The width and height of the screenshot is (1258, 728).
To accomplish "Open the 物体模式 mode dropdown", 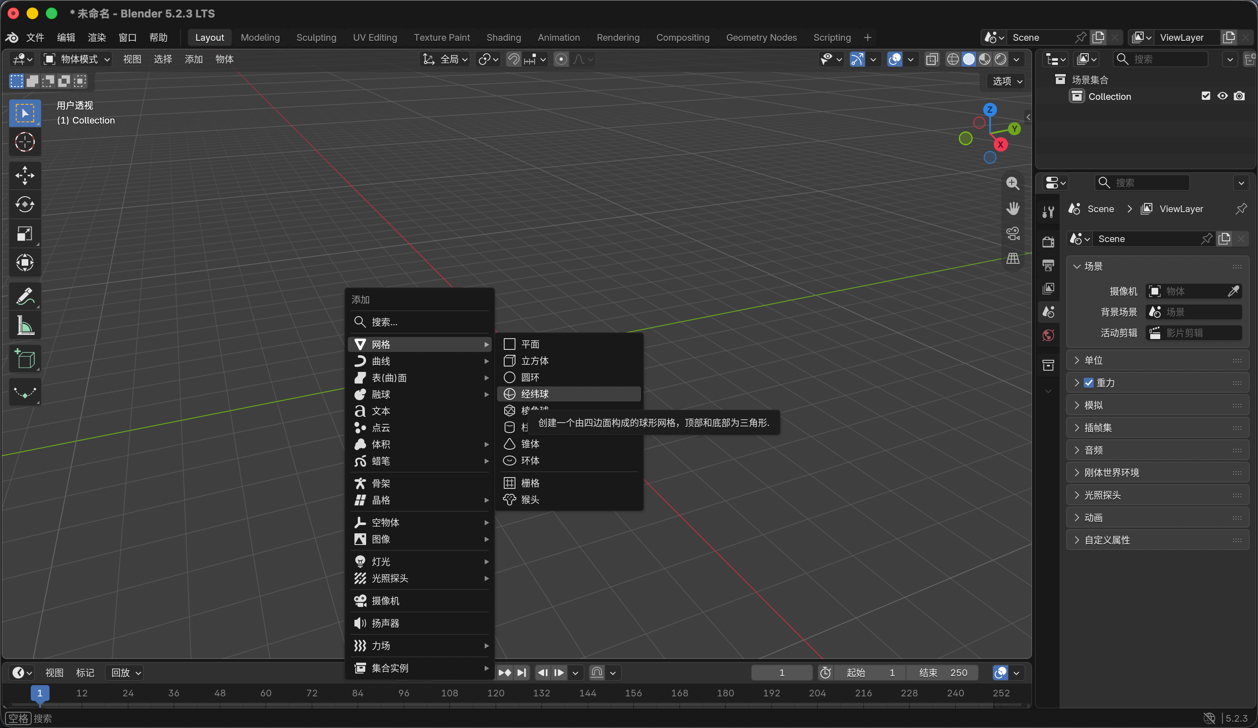I will pos(77,59).
